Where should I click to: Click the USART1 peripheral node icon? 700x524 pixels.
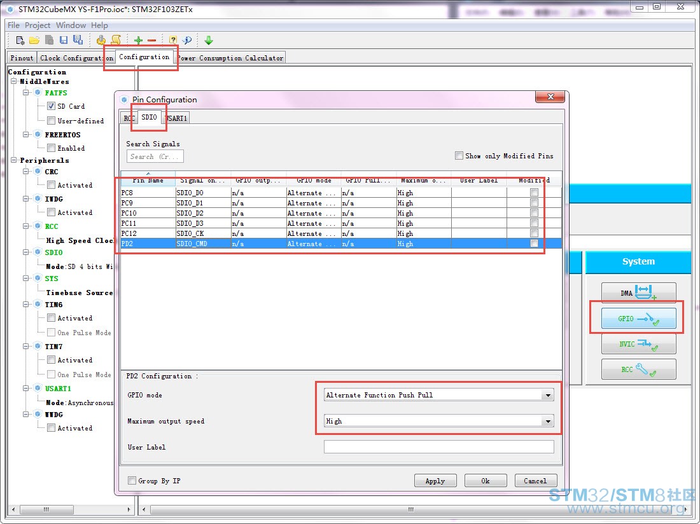(38, 388)
